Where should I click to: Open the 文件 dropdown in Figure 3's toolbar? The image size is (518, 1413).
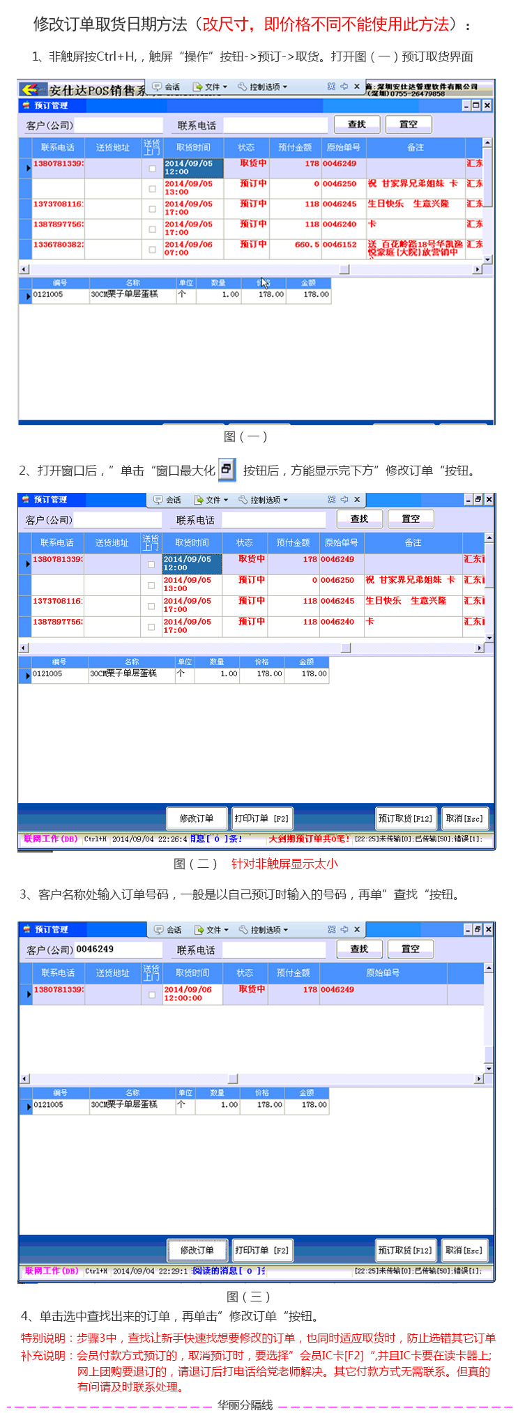click(212, 930)
